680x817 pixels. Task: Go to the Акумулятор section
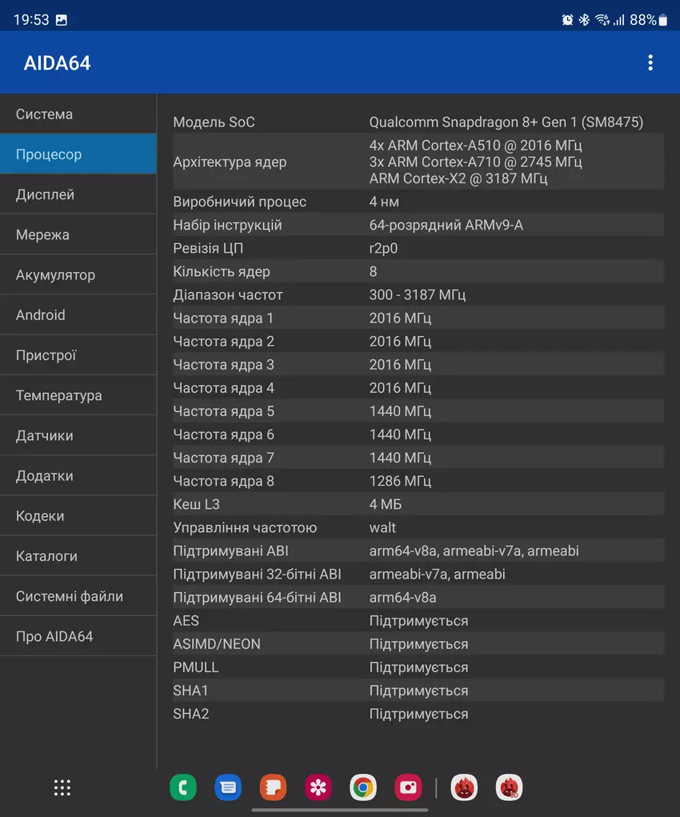coord(78,274)
